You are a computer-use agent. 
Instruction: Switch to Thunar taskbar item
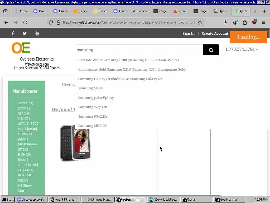(x=196, y=200)
